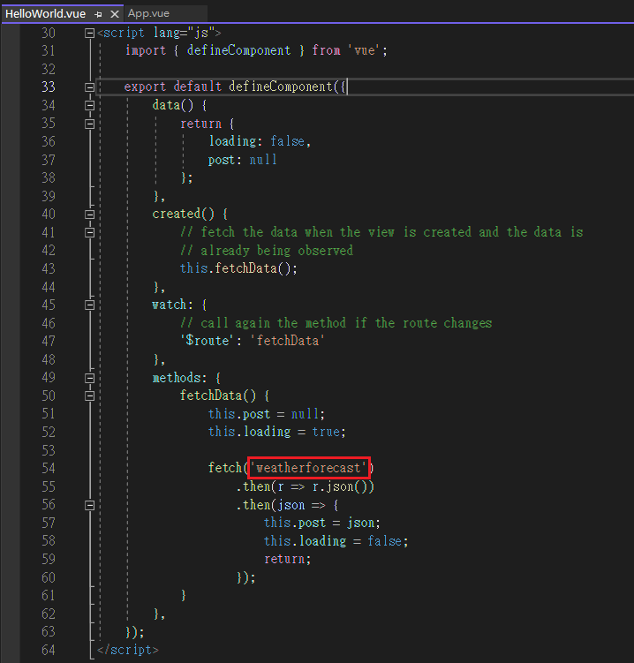Pin the HelloWorld.vue tab

[99, 14]
